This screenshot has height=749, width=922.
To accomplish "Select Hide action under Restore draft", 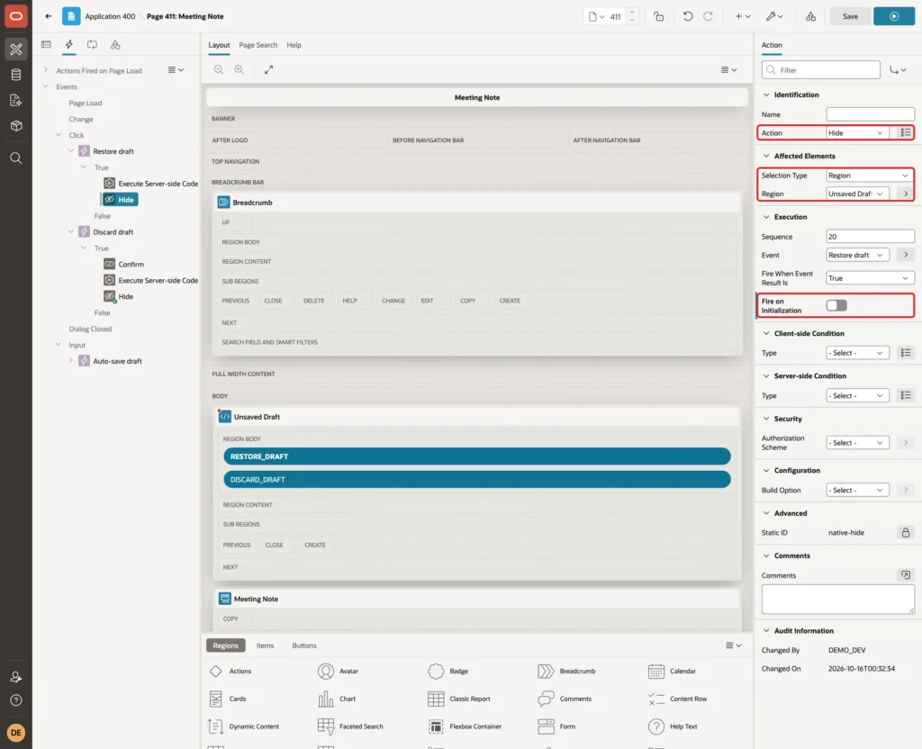I will click(x=120, y=199).
